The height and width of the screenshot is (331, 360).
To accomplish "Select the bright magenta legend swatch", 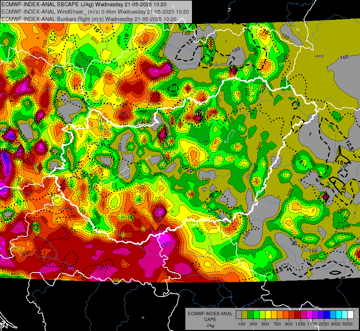I will point(310,315).
